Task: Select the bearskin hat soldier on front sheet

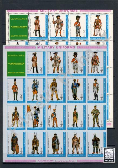Action: (x=76, y=64)
